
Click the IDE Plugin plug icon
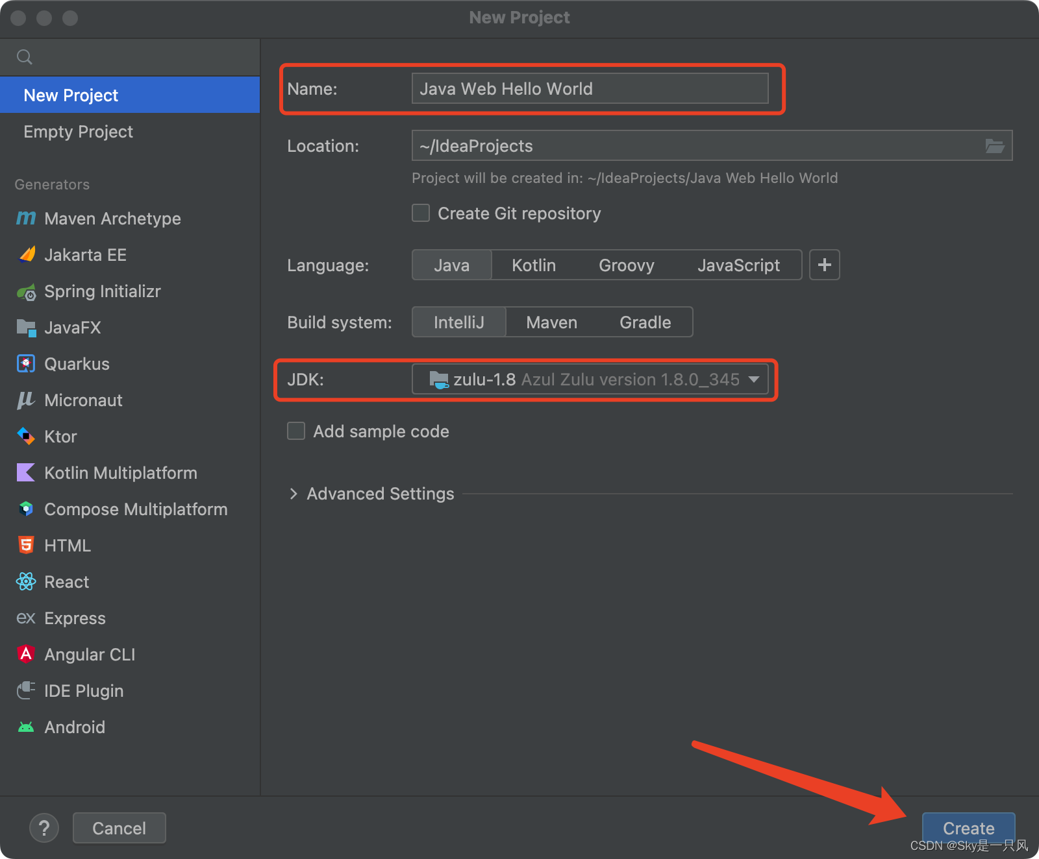click(x=26, y=690)
